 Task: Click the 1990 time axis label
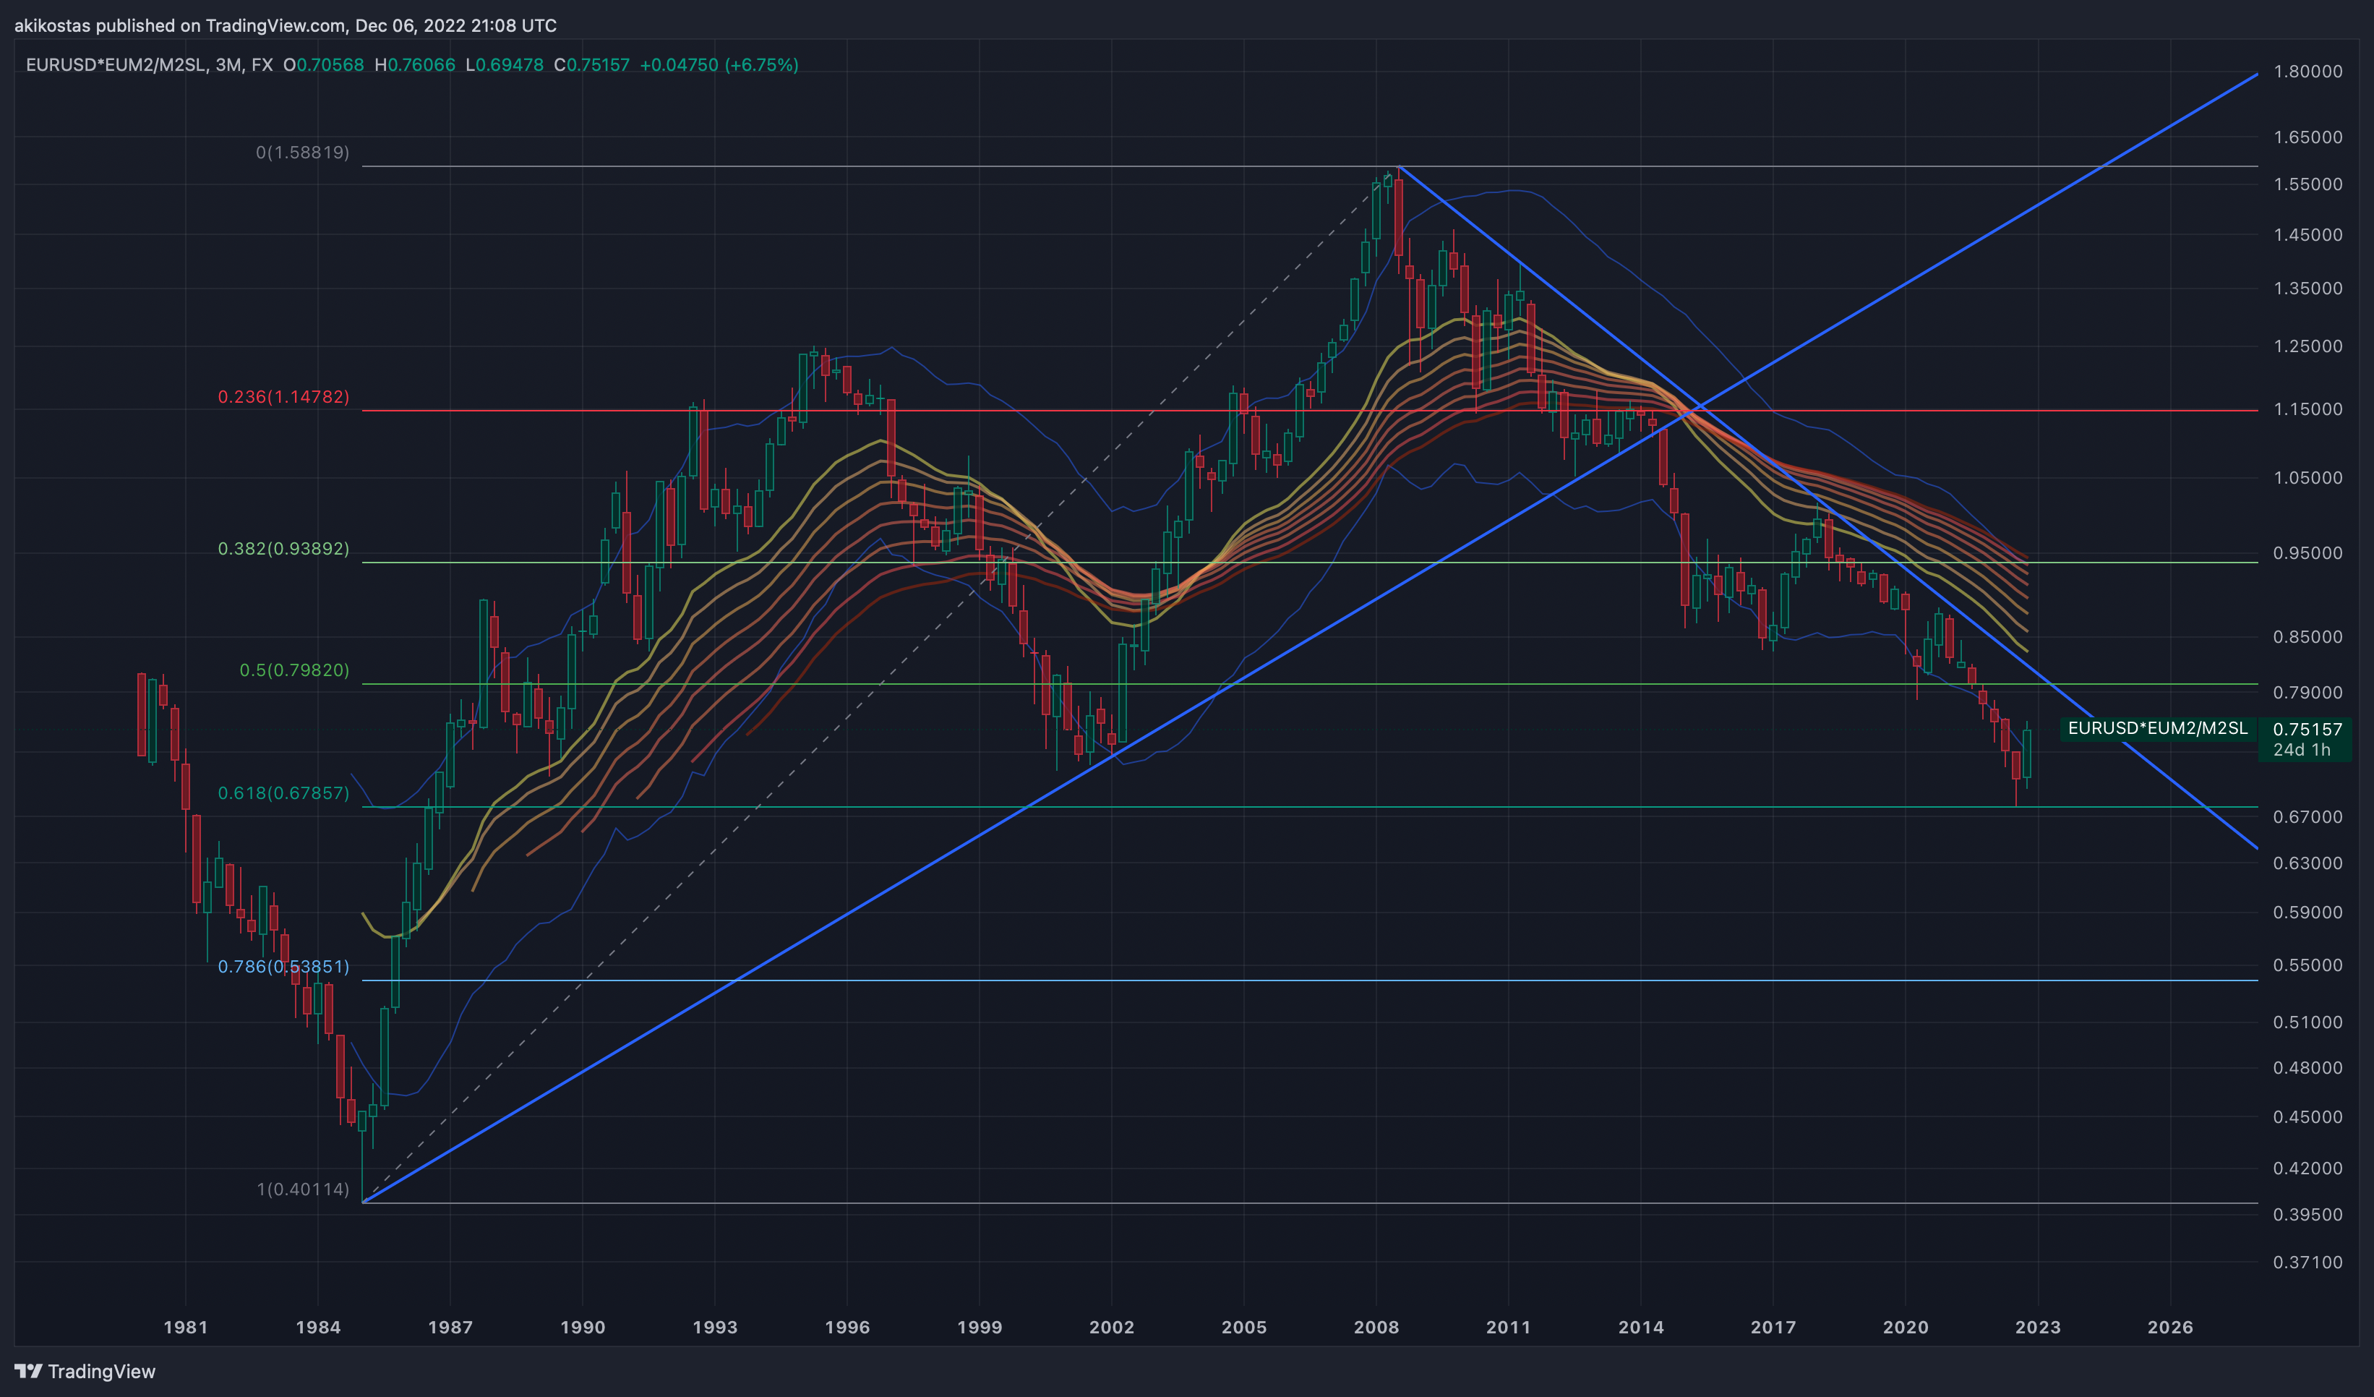(x=583, y=1328)
